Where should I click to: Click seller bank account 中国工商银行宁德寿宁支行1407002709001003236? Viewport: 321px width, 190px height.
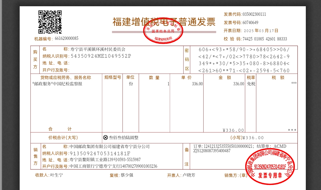pyautogui.click(x=114, y=166)
